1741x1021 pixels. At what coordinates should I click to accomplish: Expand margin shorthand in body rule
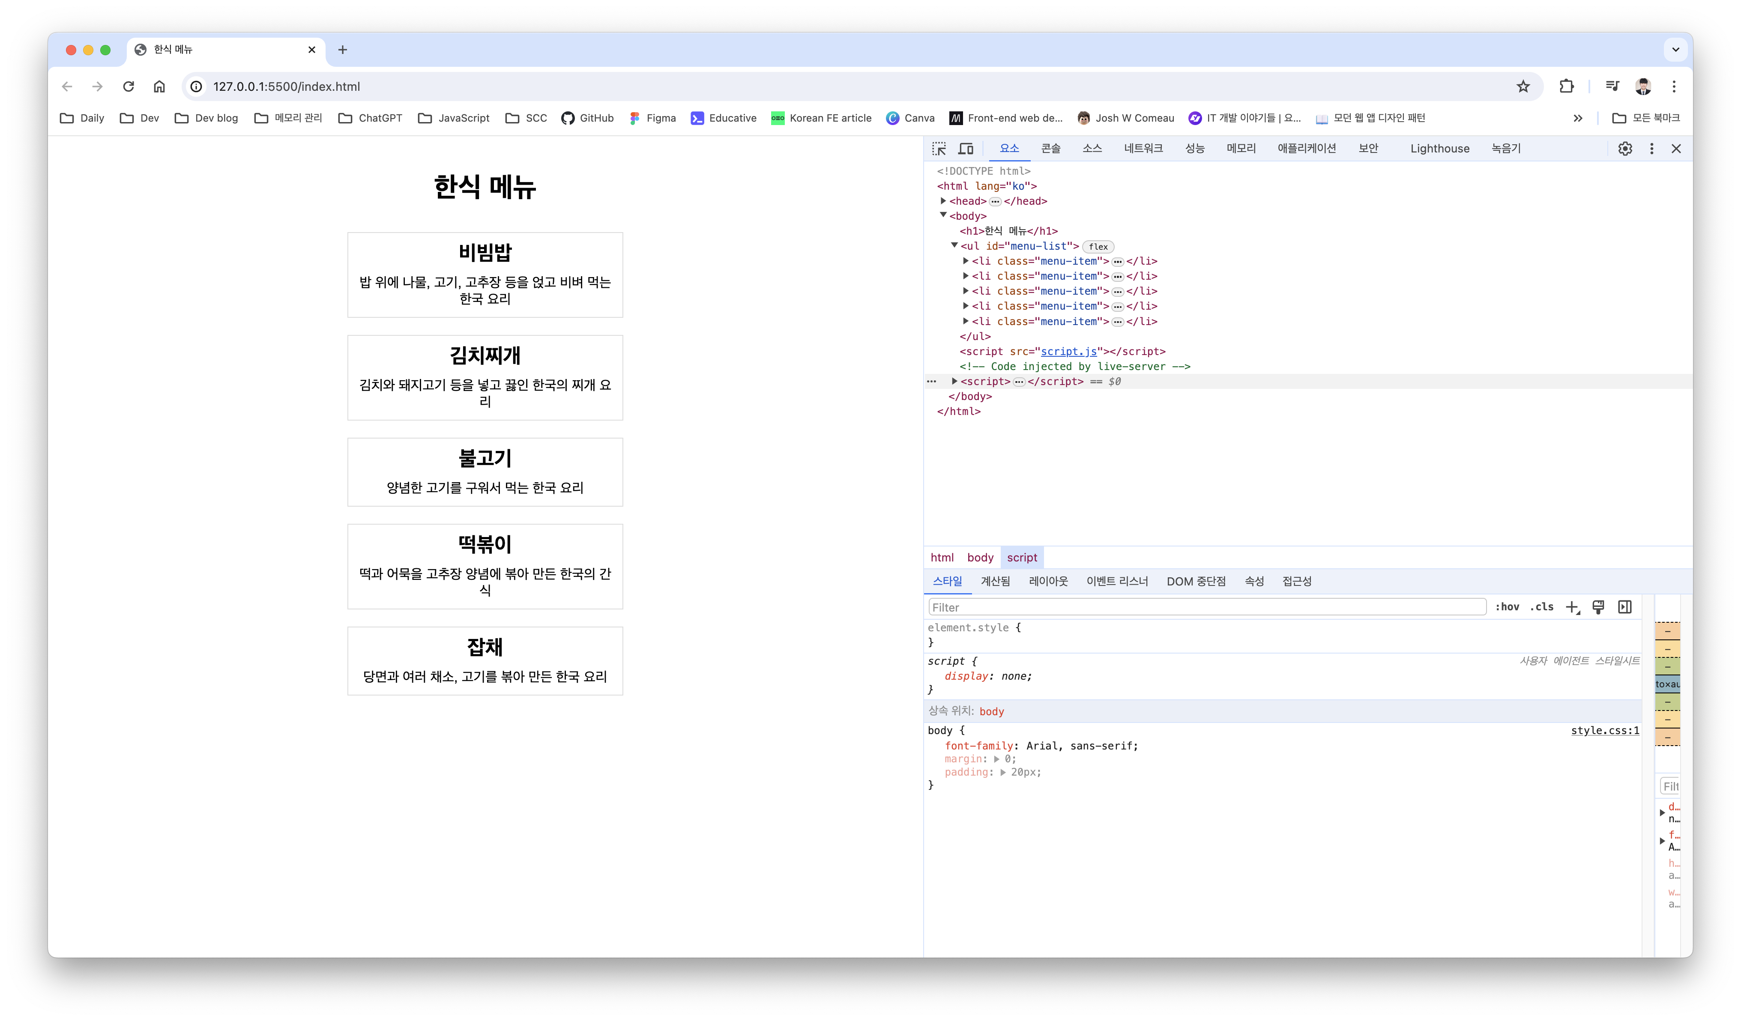997,759
